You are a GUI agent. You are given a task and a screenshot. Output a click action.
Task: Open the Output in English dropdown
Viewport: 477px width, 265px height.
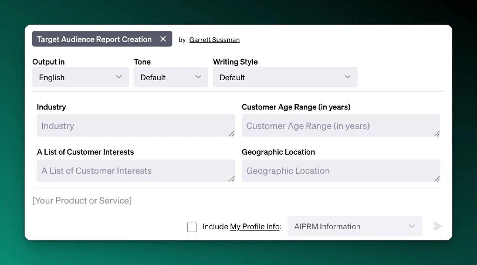[x=80, y=77]
